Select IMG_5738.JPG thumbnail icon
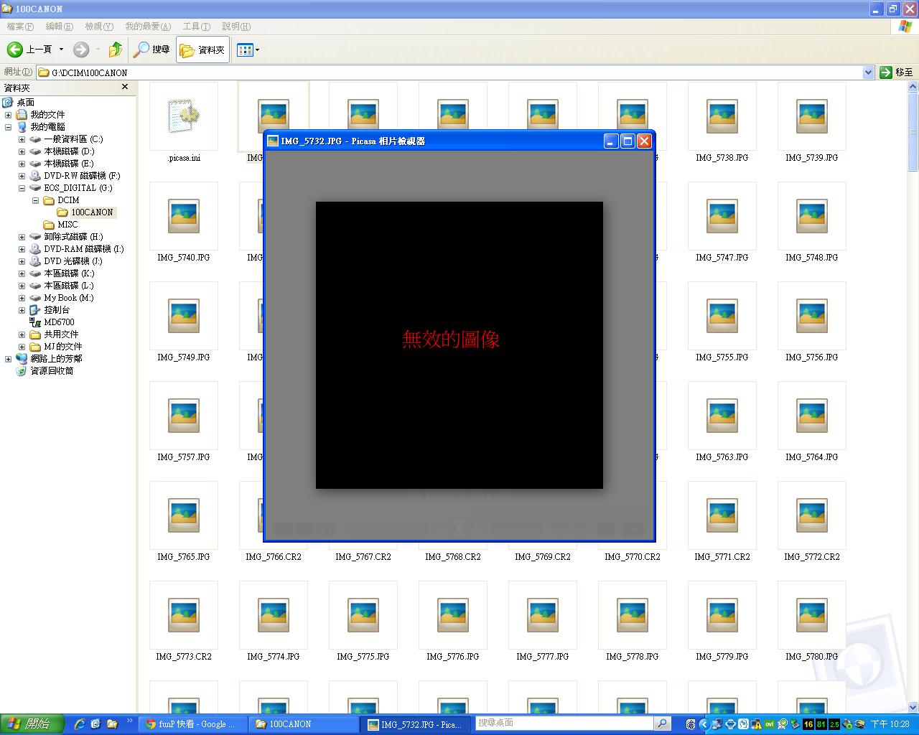Viewport: 919px width, 735px height. pyautogui.click(x=722, y=116)
